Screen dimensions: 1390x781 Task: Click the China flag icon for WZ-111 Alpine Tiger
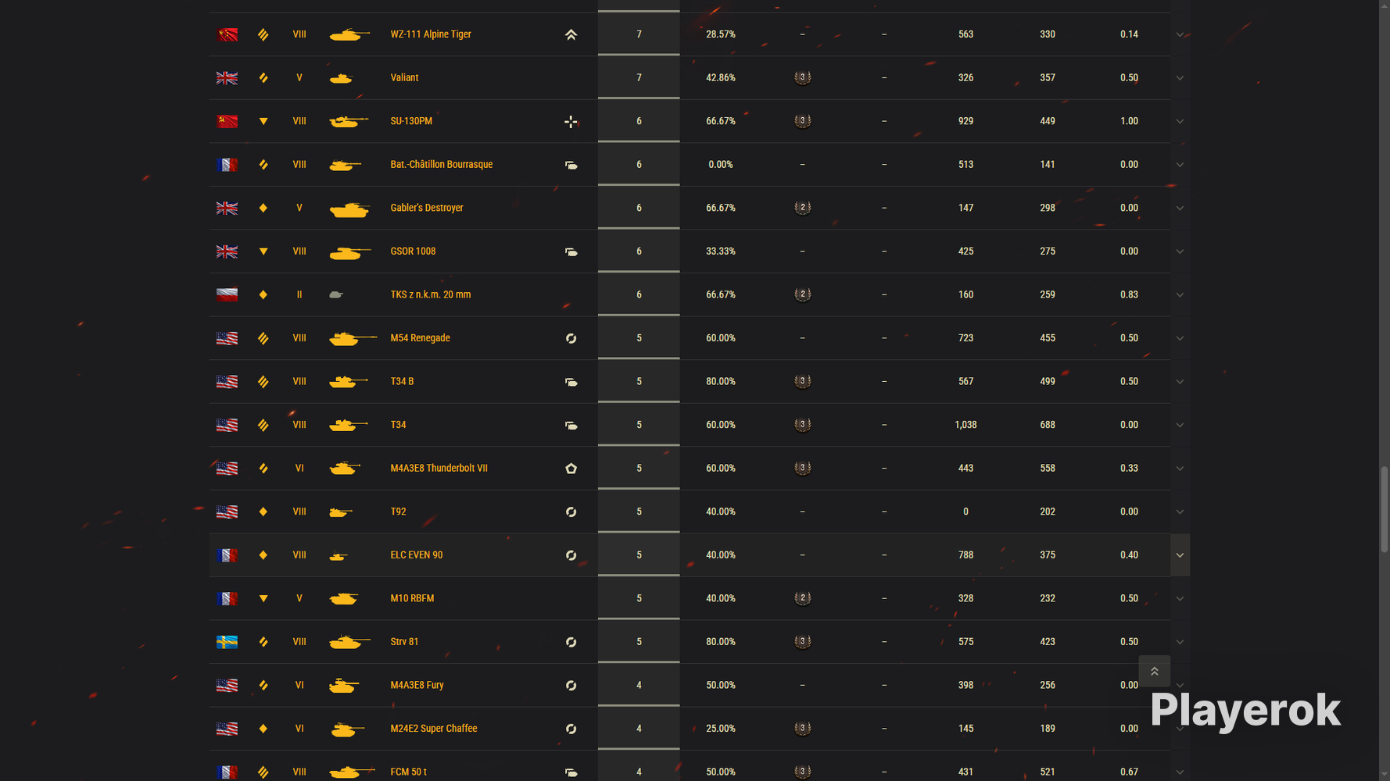click(227, 34)
